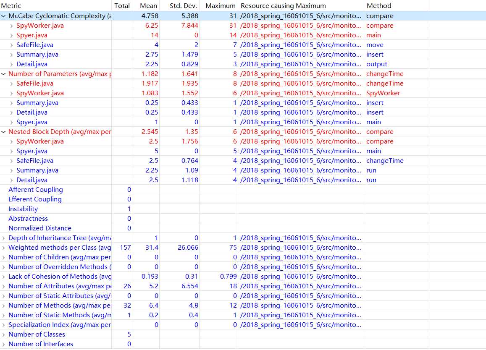Select Summary.java with method run

[243, 170]
